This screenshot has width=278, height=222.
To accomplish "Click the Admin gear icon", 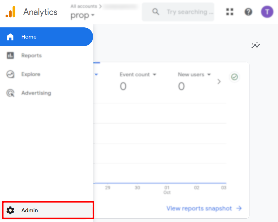I will tap(10, 210).
